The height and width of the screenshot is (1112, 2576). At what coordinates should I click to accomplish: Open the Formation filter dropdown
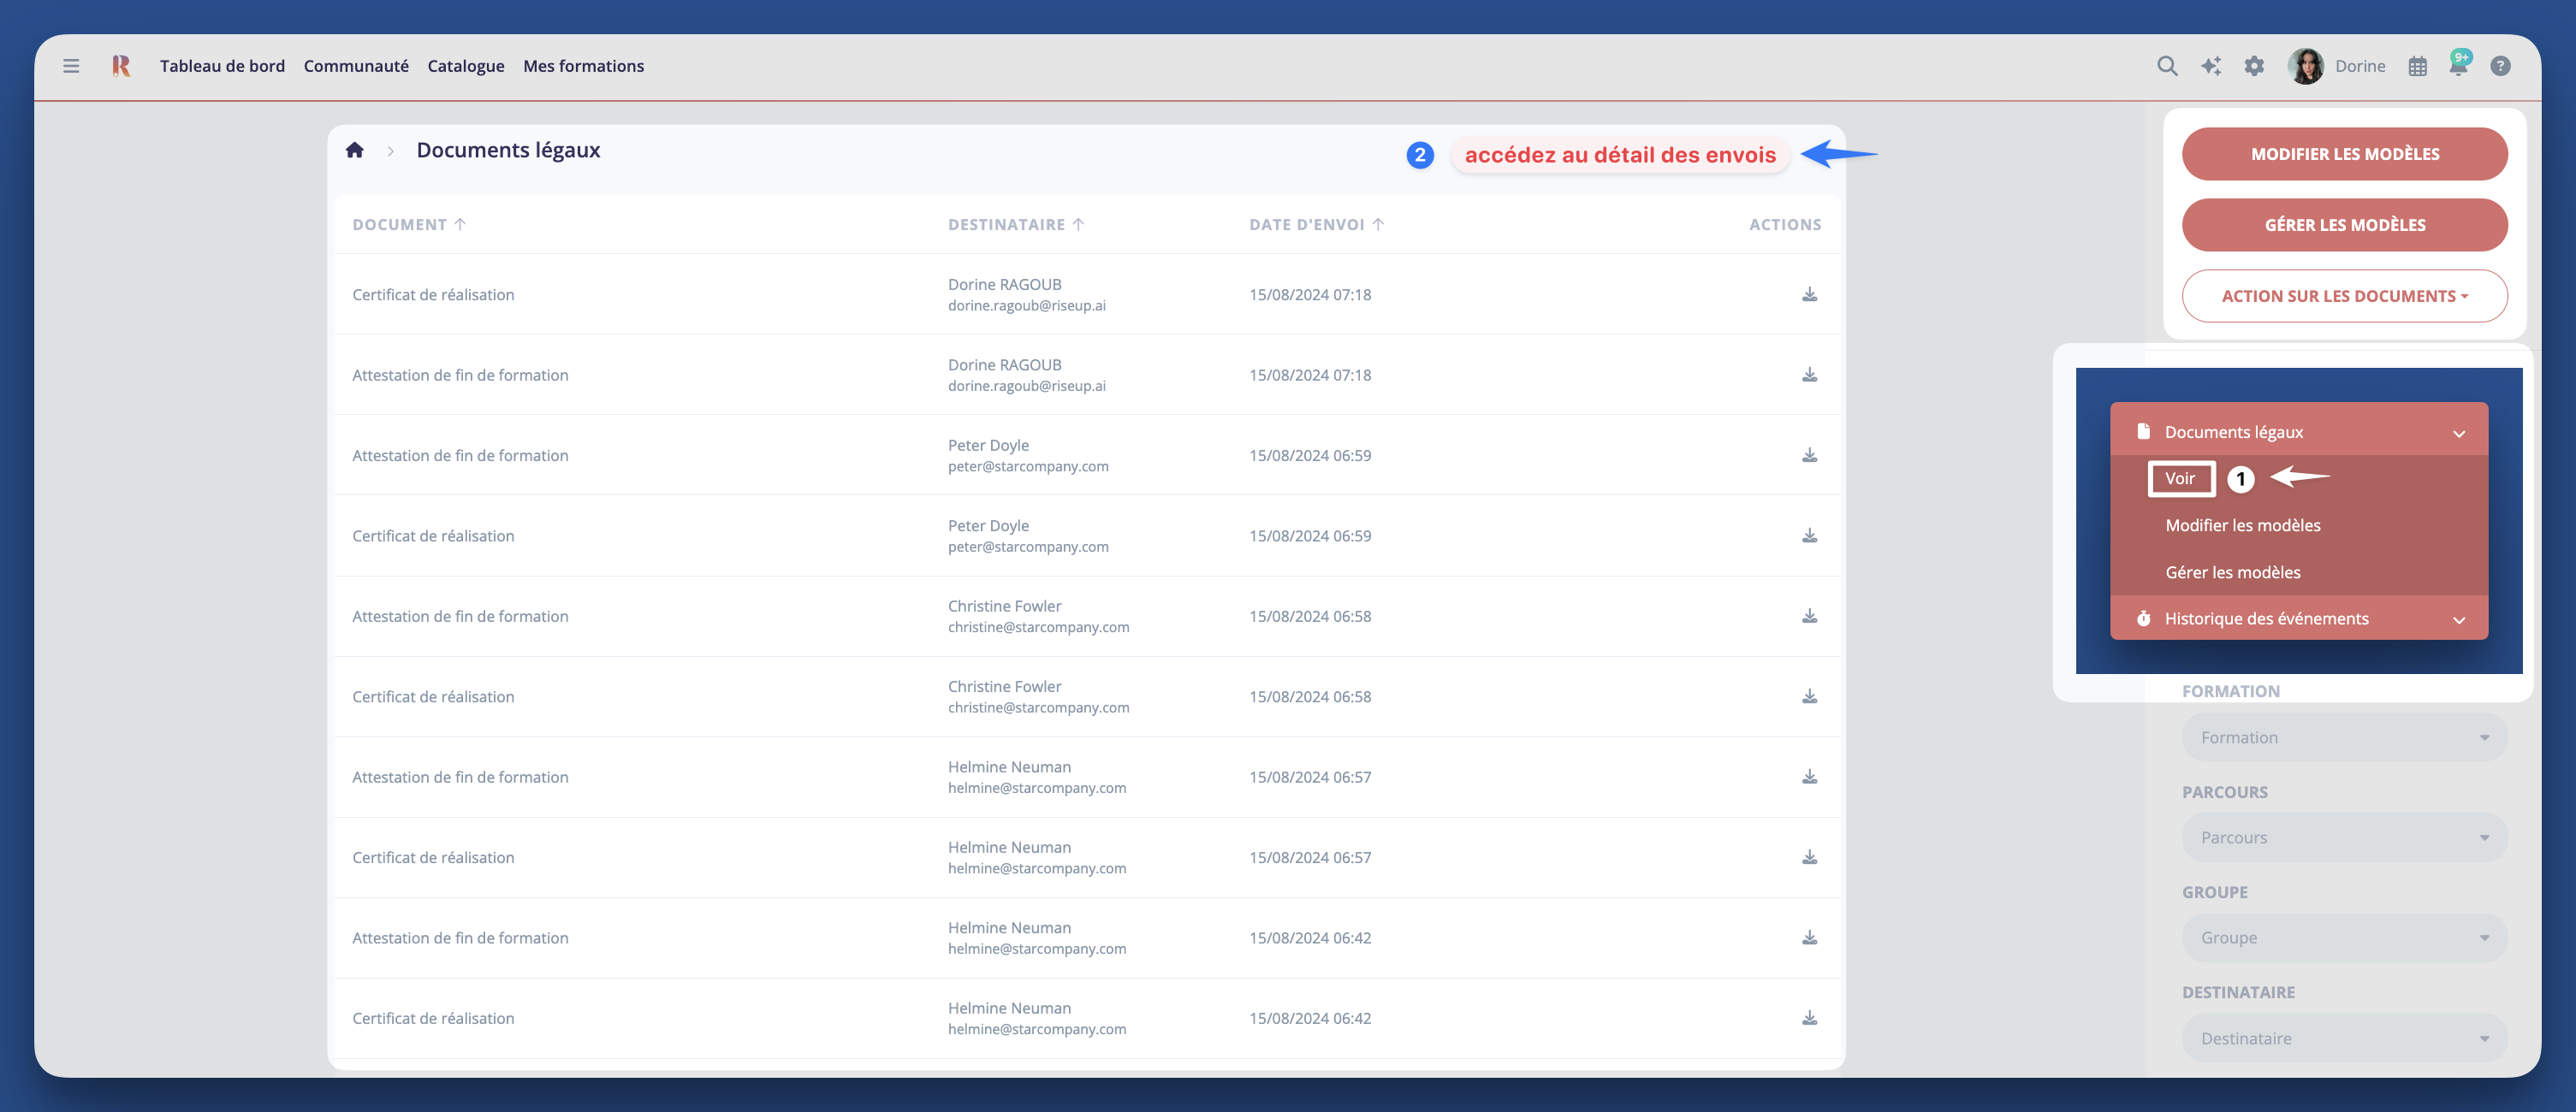[x=2344, y=736]
